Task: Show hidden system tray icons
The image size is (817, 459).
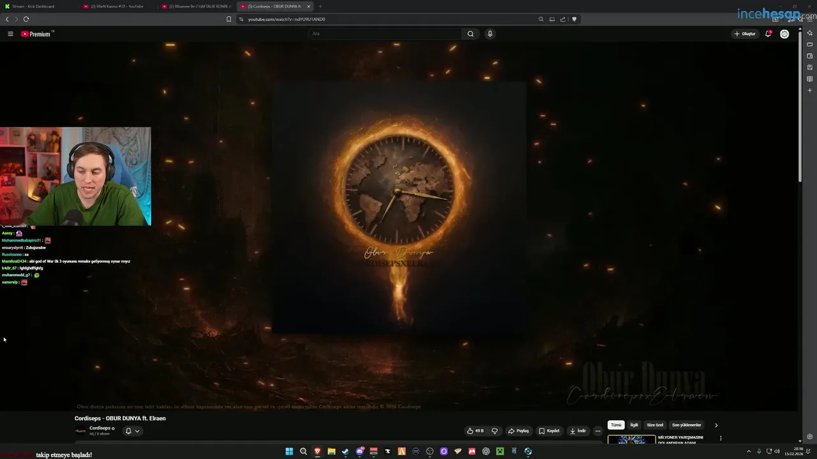Action: [x=749, y=451]
